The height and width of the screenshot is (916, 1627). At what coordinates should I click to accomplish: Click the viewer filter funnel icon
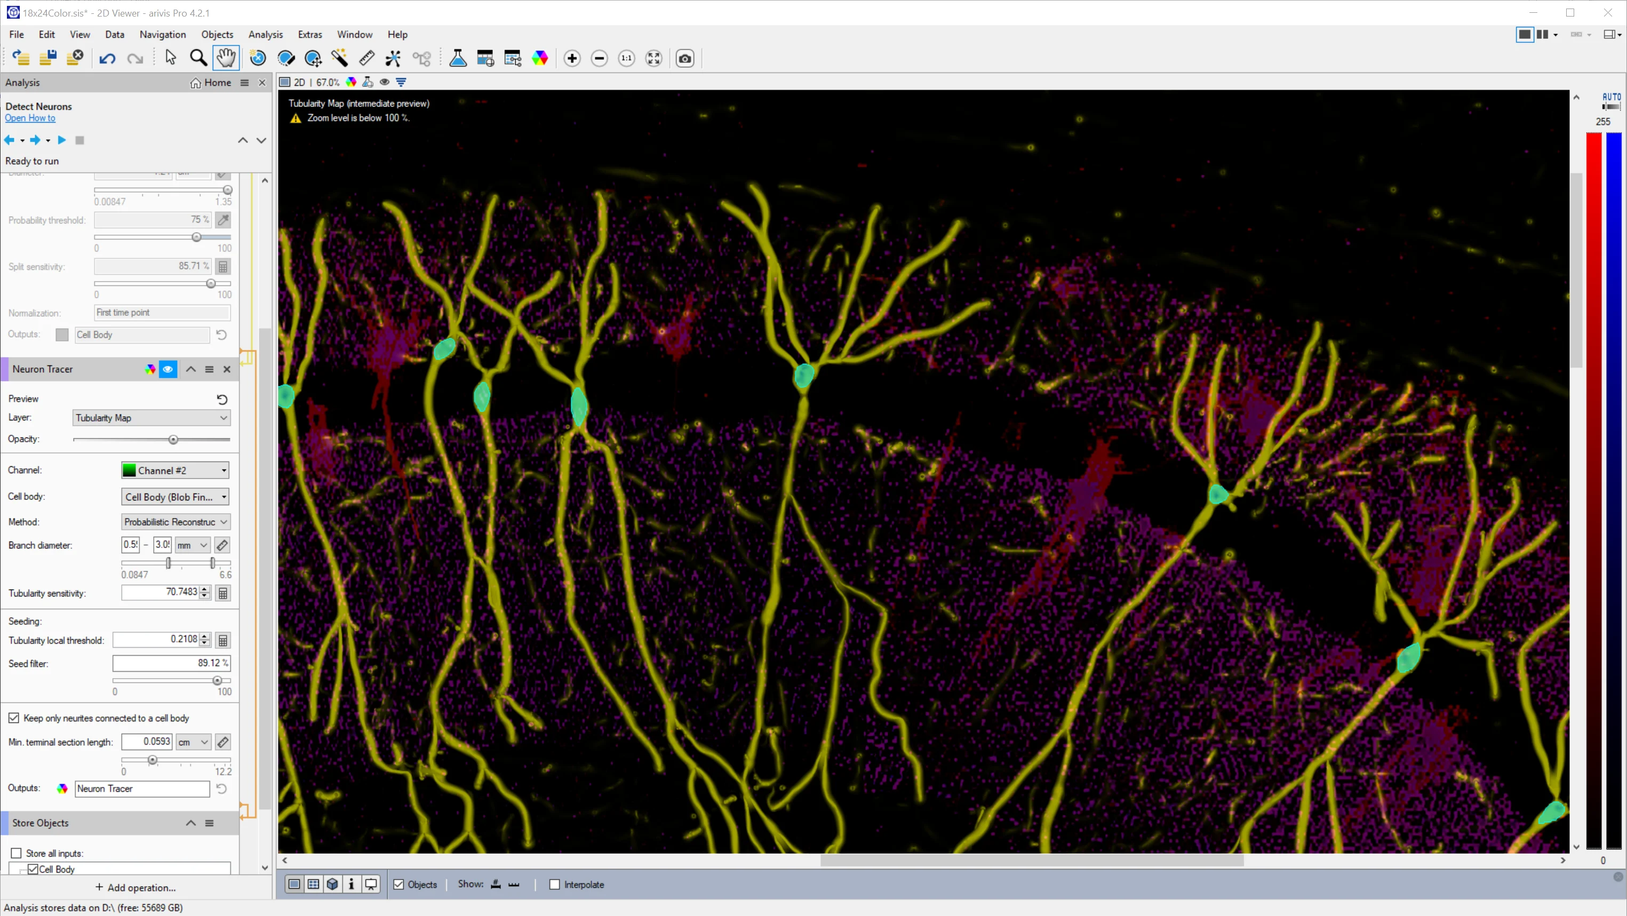point(401,82)
